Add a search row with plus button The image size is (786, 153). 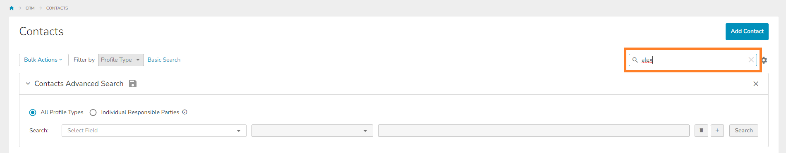tap(717, 131)
